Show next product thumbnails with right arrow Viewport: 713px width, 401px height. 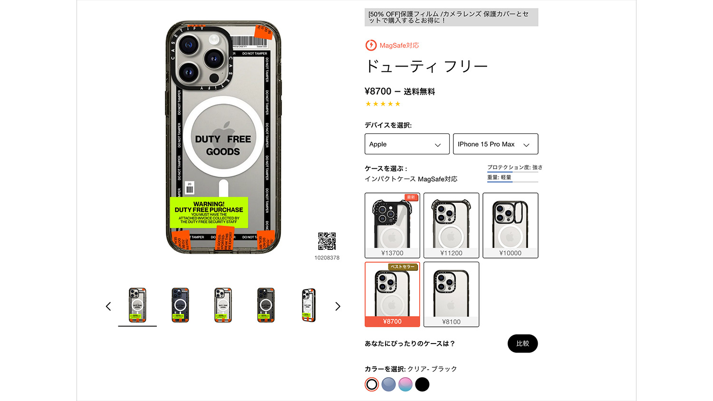click(337, 306)
